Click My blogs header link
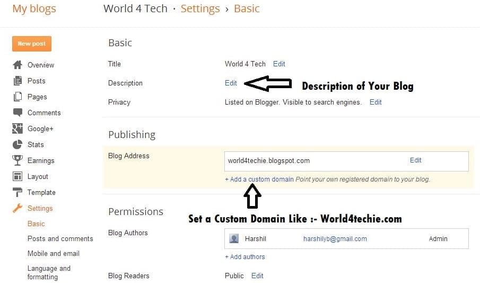 tap(34, 8)
